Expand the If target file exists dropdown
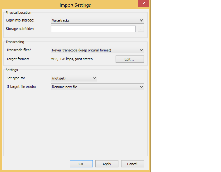Image resolution: width=221 pixels, height=172 pixels. (x=97, y=87)
